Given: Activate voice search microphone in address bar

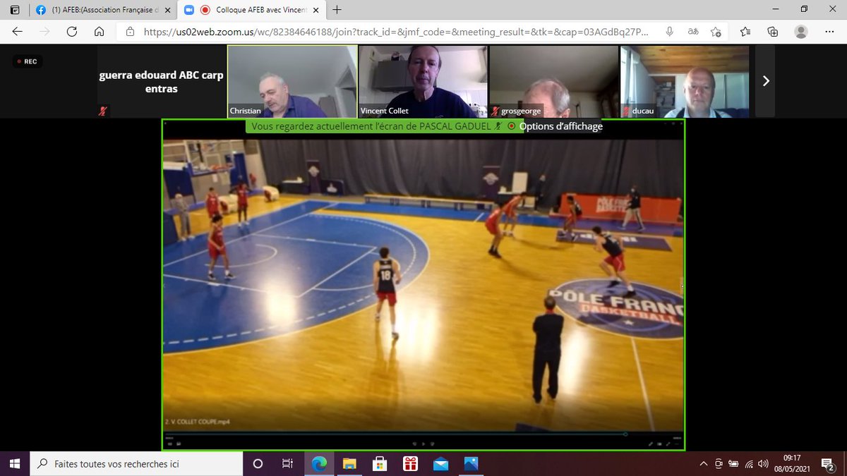Looking at the screenshot, I should click(669, 32).
